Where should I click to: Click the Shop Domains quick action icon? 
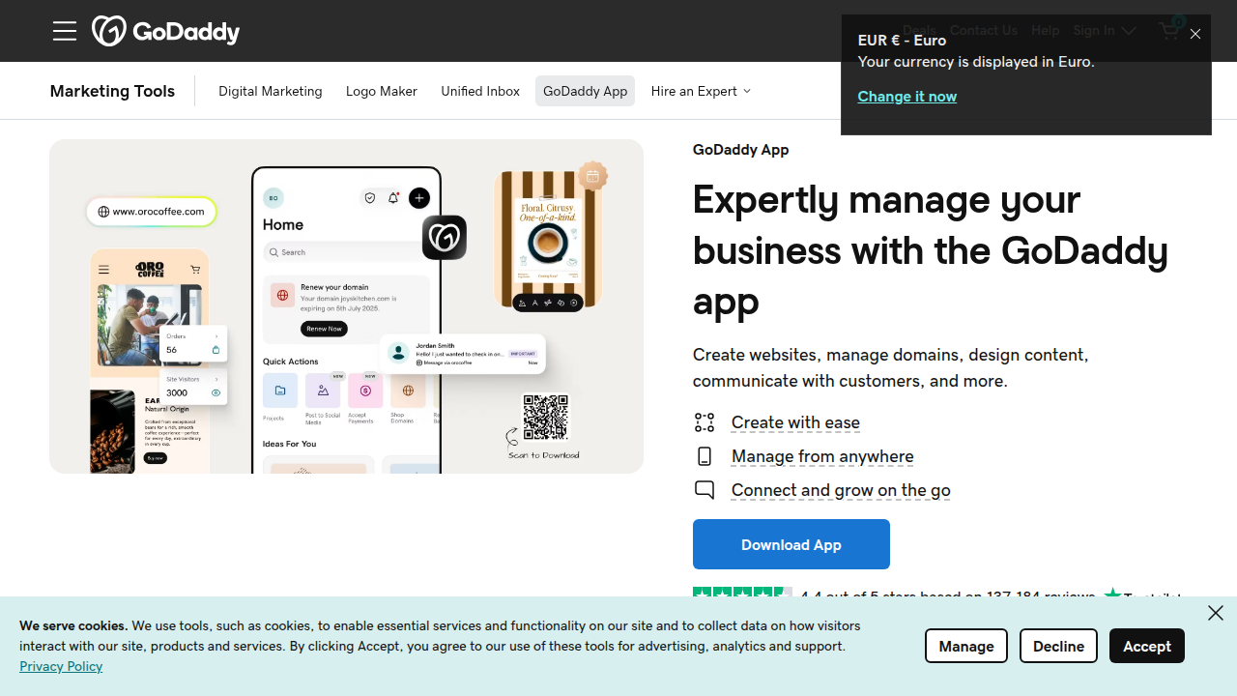pyautogui.click(x=408, y=391)
